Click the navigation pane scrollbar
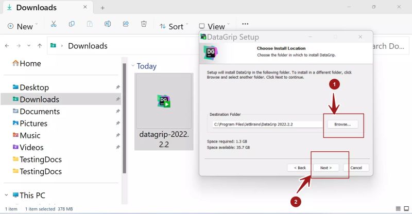412x214 pixels. (125, 118)
